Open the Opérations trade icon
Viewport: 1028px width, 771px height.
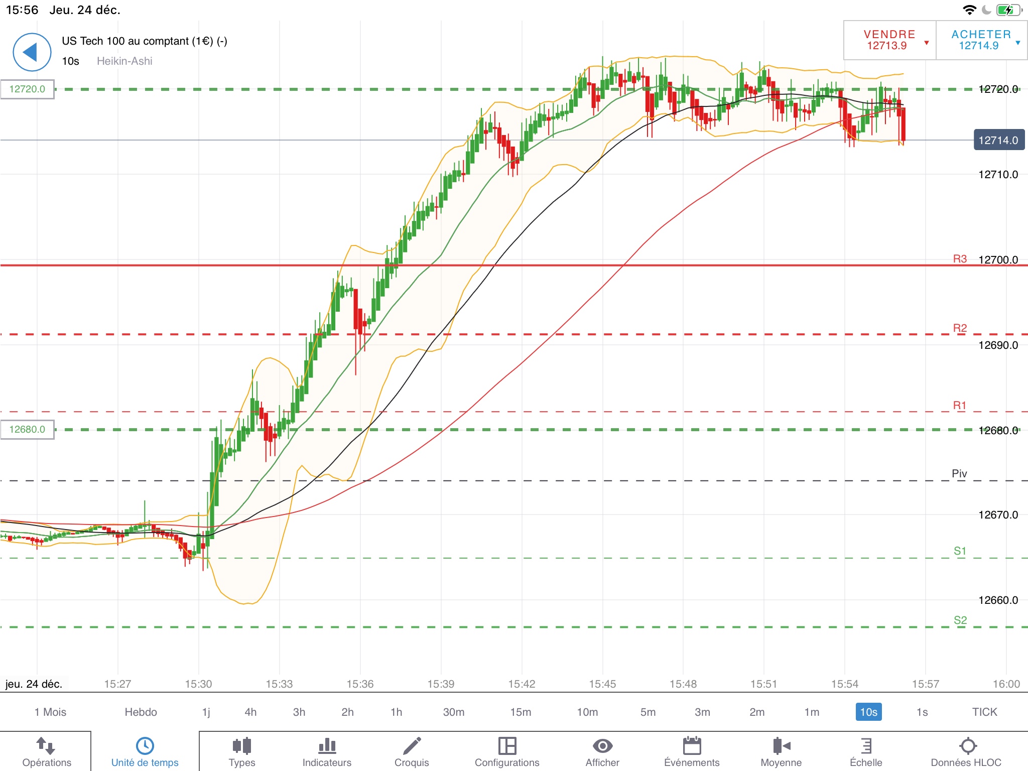coord(46,746)
